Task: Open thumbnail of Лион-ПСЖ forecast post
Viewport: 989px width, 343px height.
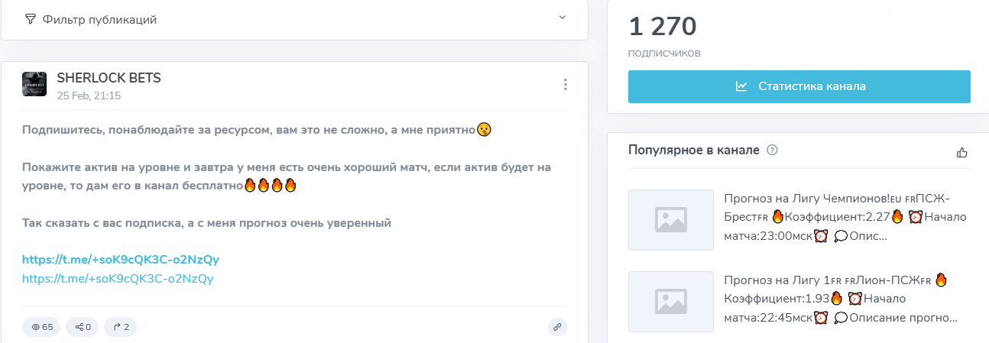Action: coord(670,300)
